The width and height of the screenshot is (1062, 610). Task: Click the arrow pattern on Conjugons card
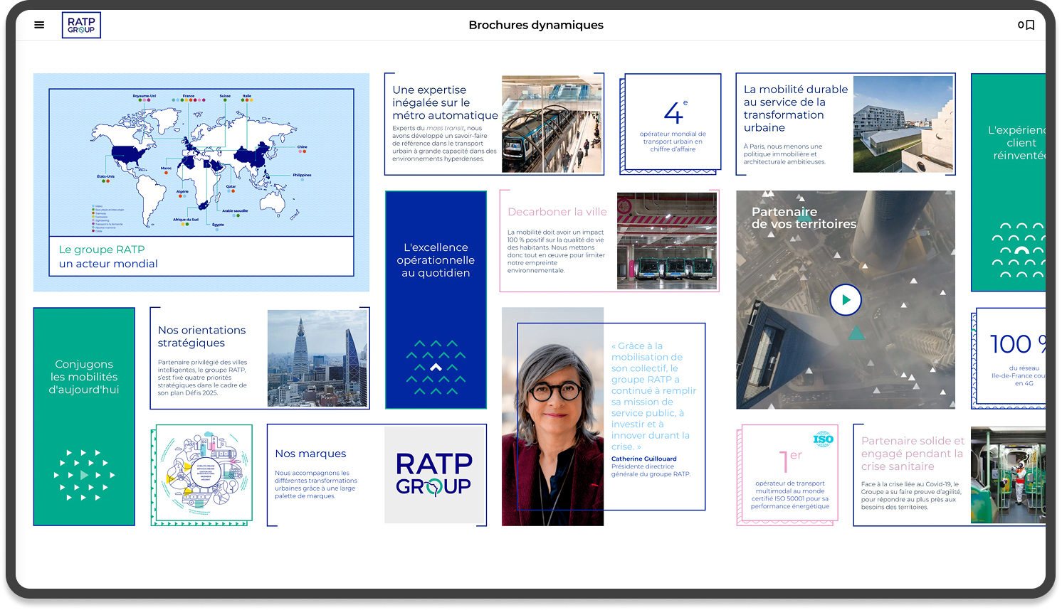click(84, 474)
